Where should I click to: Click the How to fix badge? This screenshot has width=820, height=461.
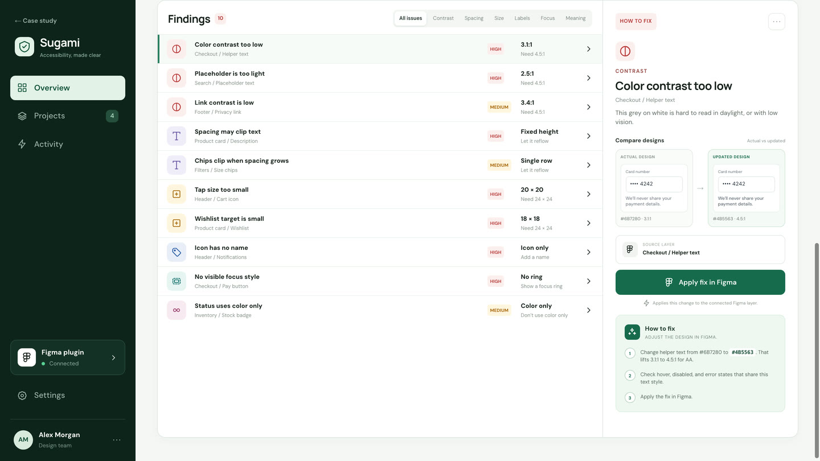click(635, 21)
